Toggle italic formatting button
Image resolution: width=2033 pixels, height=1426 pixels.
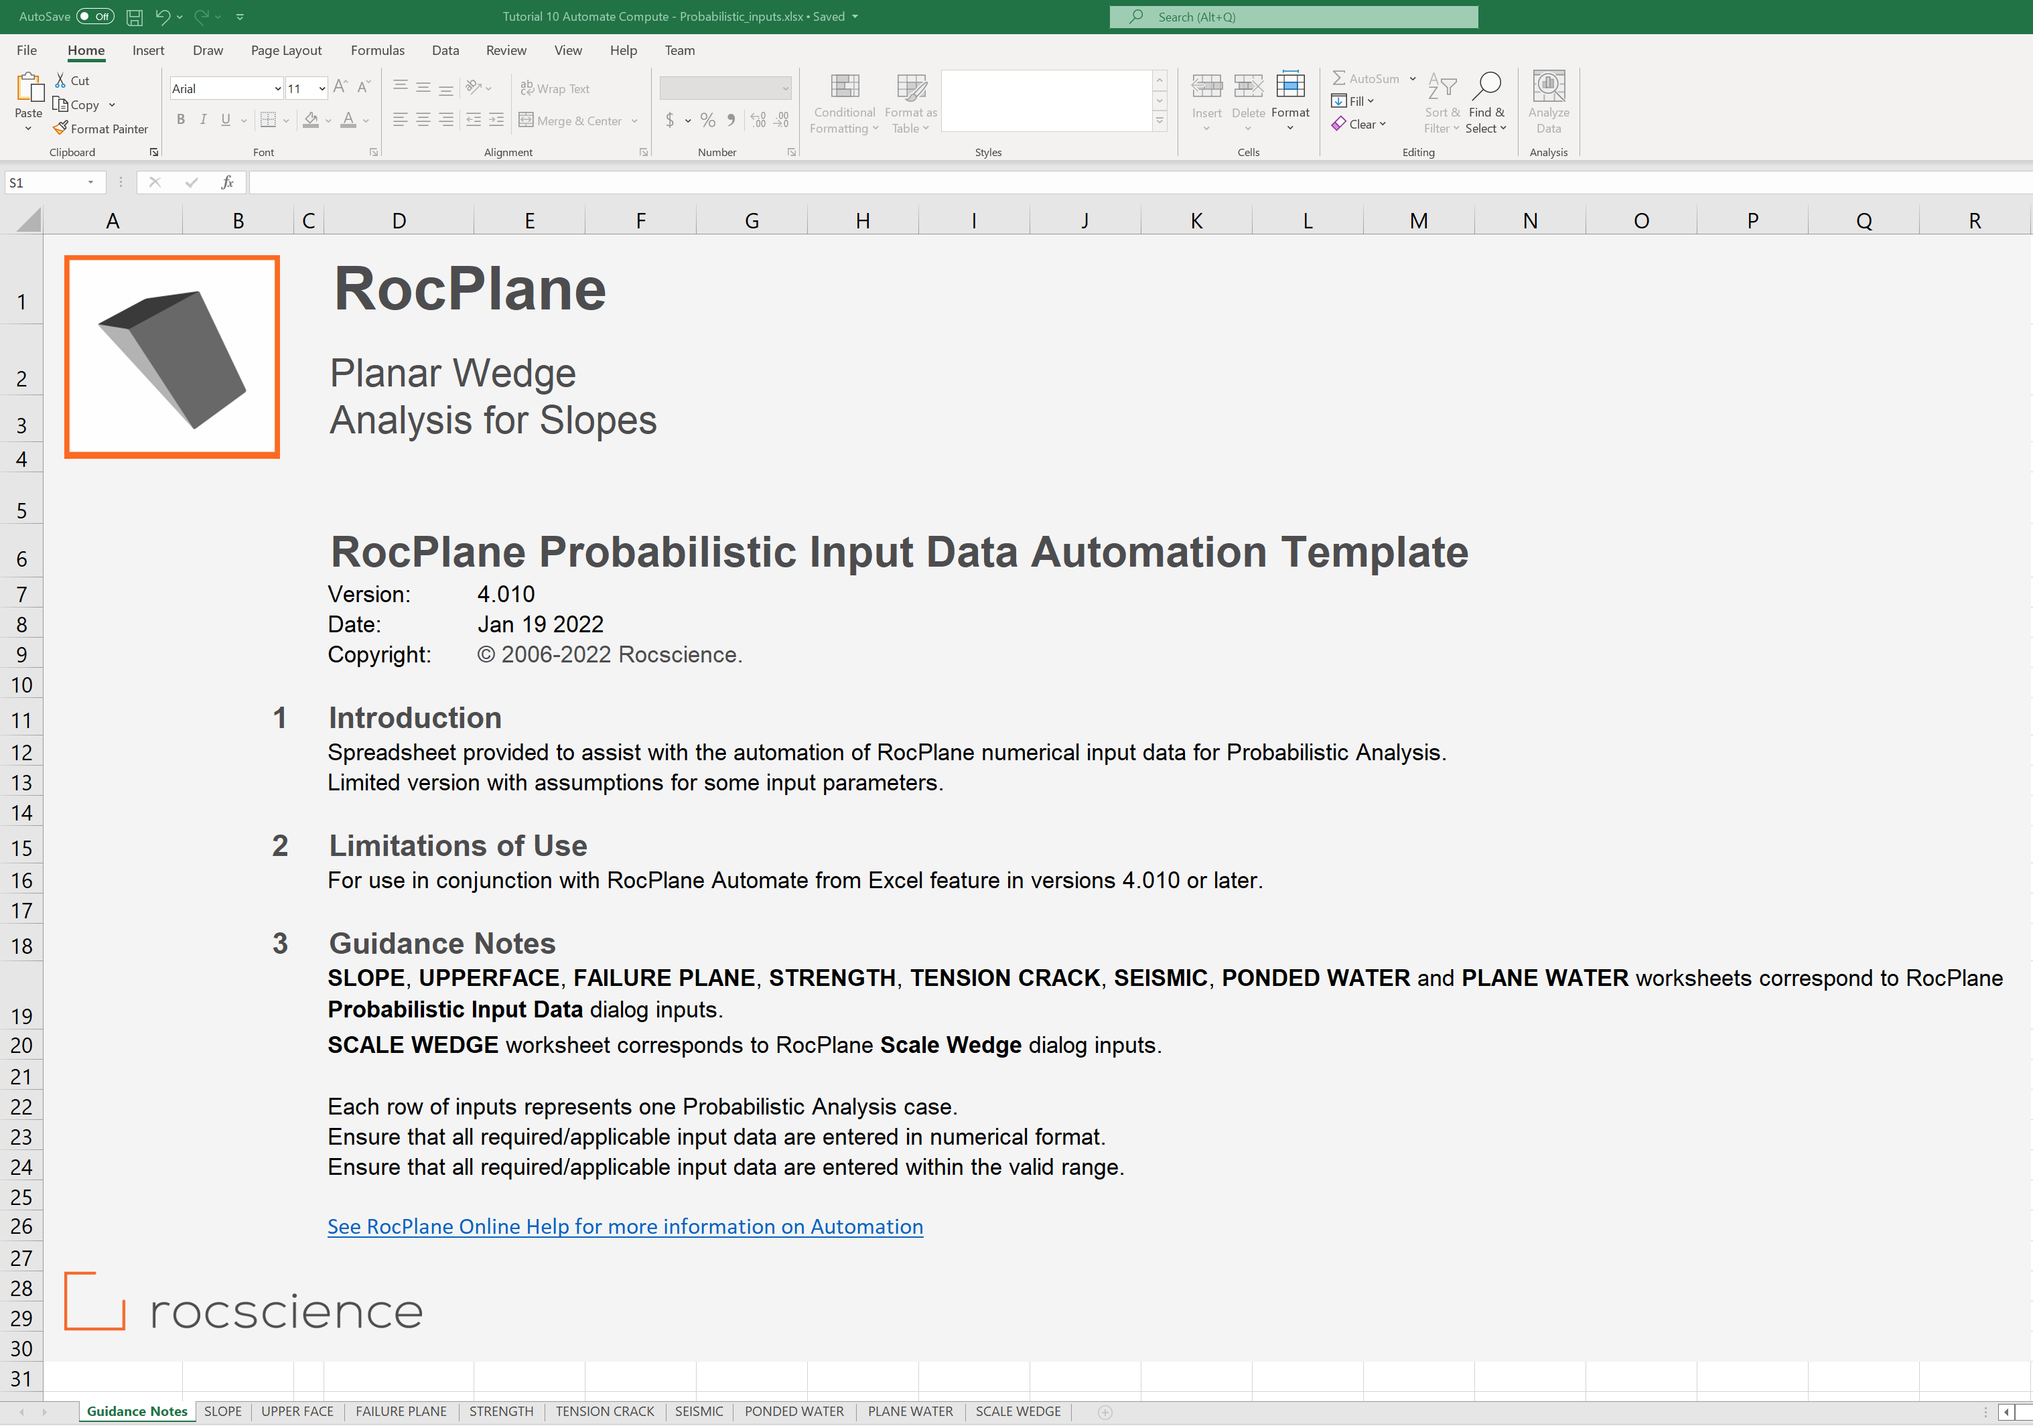point(204,119)
